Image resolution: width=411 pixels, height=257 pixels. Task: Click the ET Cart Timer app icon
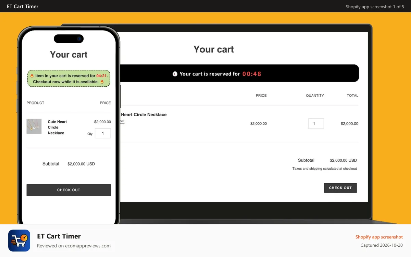(x=19, y=241)
